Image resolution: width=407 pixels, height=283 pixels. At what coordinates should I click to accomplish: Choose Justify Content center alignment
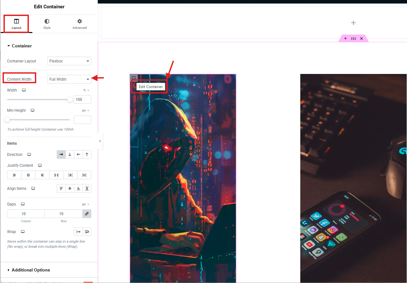coord(28,175)
